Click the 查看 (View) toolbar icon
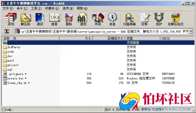The width and height of the screenshot is (196, 113). tap(54, 18)
